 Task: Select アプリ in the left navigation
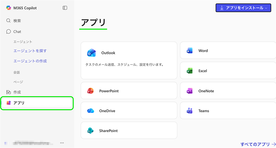tap(19, 103)
